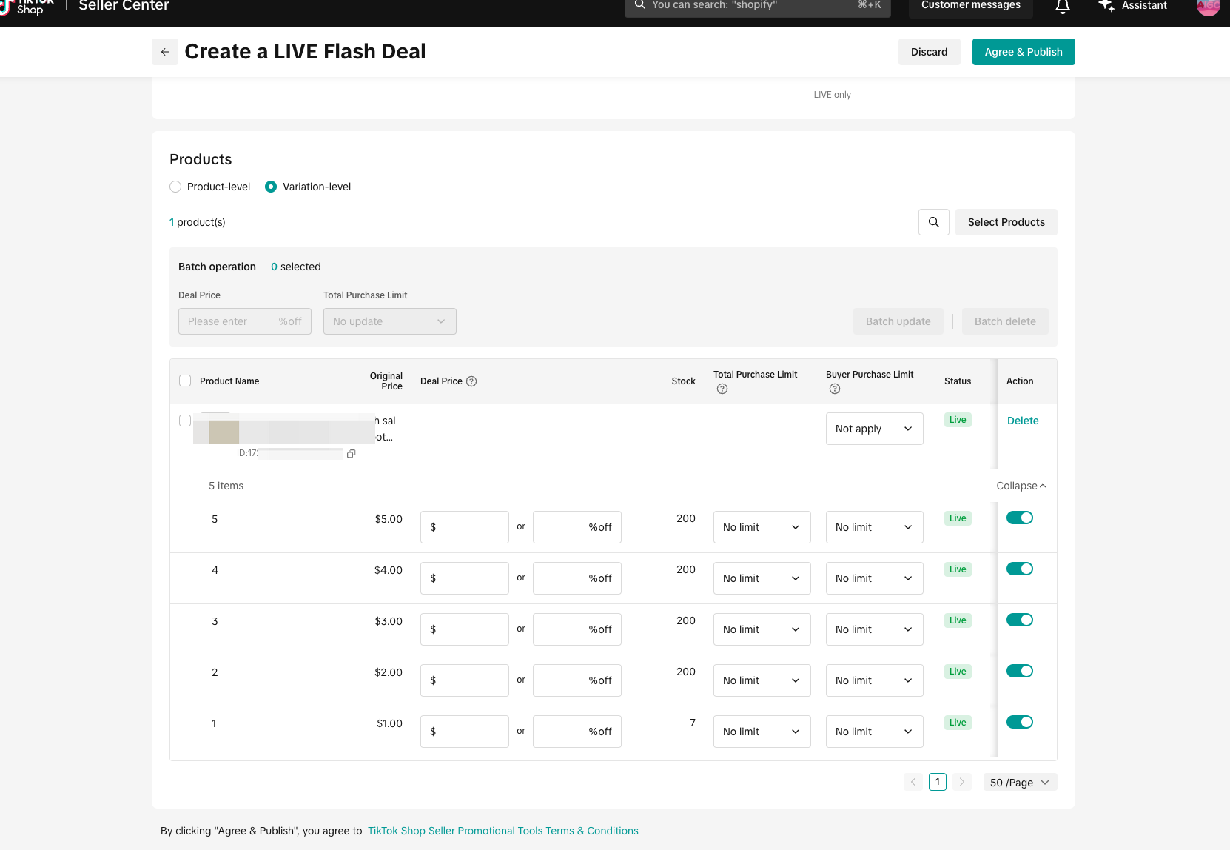Click the product search magnifier icon
The image size is (1230, 850).
(933, 222)
